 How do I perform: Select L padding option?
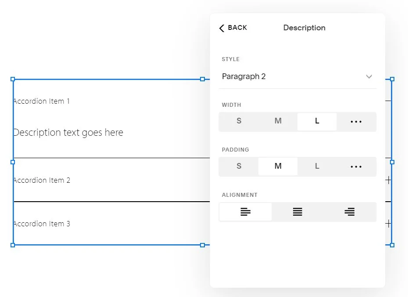pos(317,167)
